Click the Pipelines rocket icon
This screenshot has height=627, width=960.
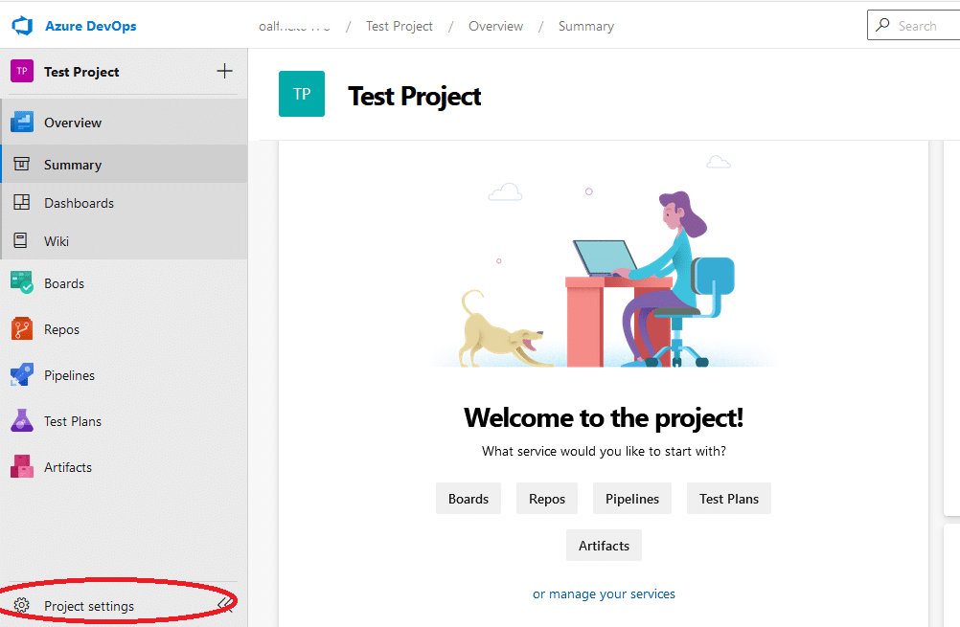pos(22,374)
